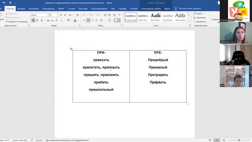Click the Найти (Find) button
Image resolution: width=252 pixels, height=142 pixels.
pyautogui.click(x=198, y=13)
